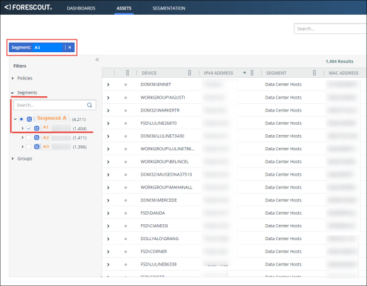Click the A2 segment icon

click(x=37, y=138)
